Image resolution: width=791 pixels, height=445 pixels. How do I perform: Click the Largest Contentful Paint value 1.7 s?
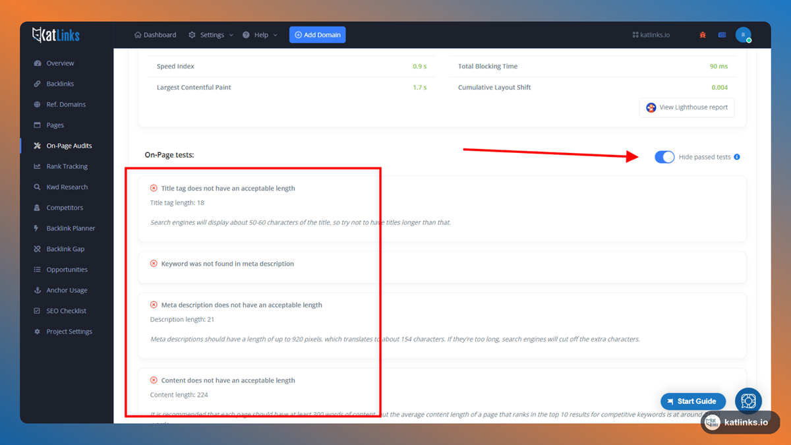(x=420, y=88)
